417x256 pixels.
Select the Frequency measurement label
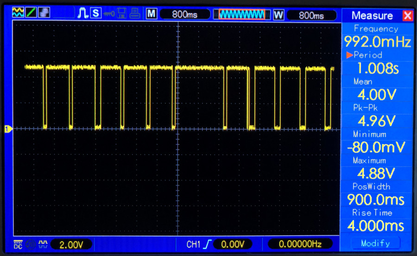point(376,28)
